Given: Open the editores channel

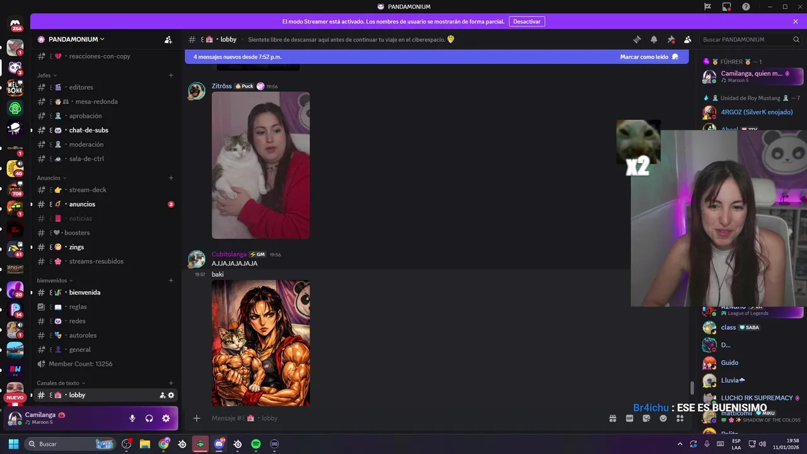Looking at the screenshot, I should click(x=106, y=87).
